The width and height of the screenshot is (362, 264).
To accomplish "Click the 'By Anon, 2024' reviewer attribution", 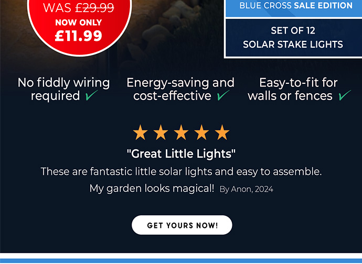I will coord(246,189).
